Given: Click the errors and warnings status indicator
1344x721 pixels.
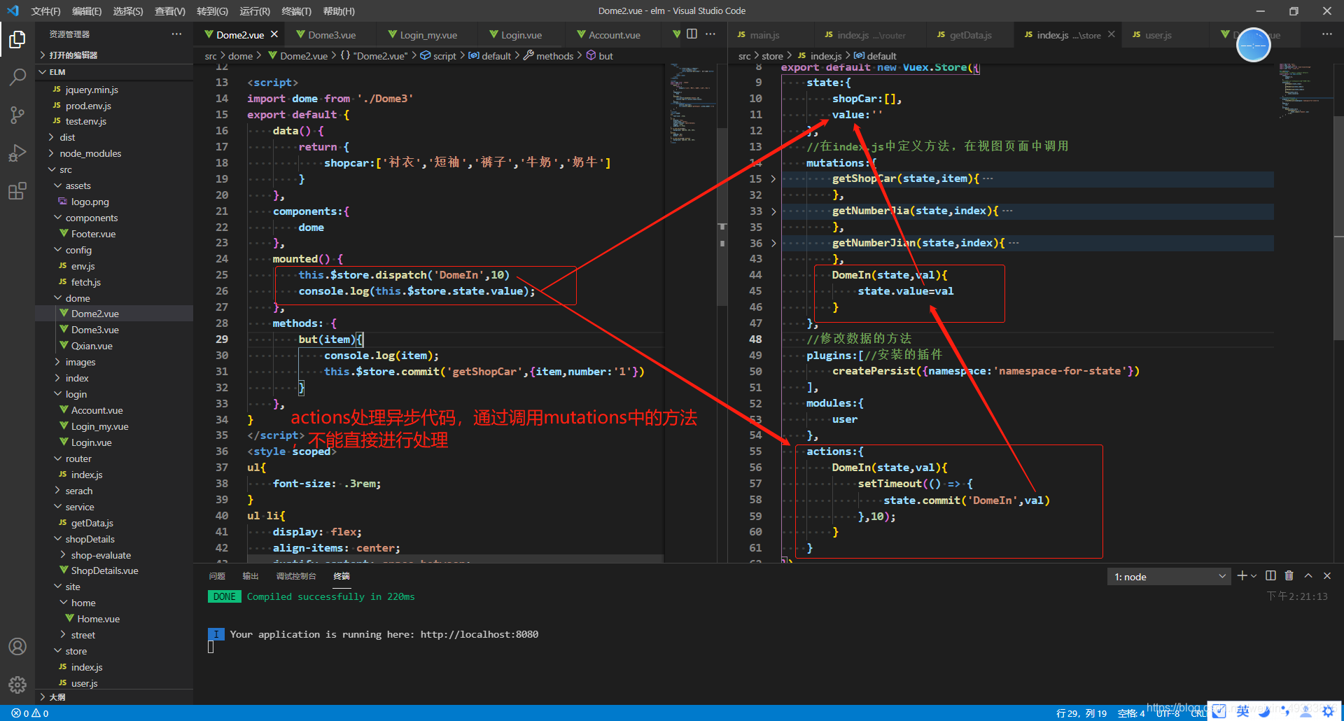Looking at the screenshot, I should coord(30,713).
